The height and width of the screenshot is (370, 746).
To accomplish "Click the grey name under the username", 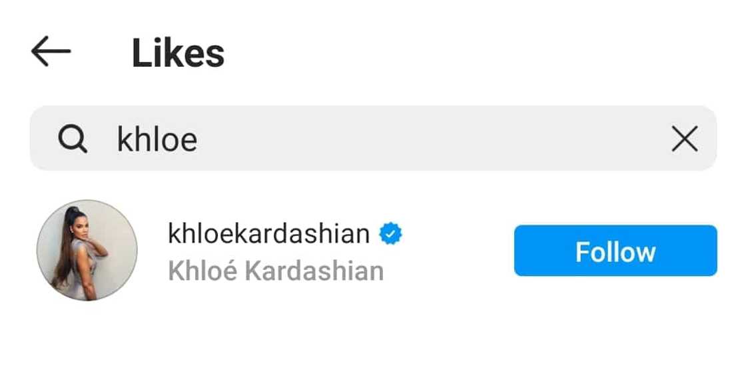I will coord(276,271).
